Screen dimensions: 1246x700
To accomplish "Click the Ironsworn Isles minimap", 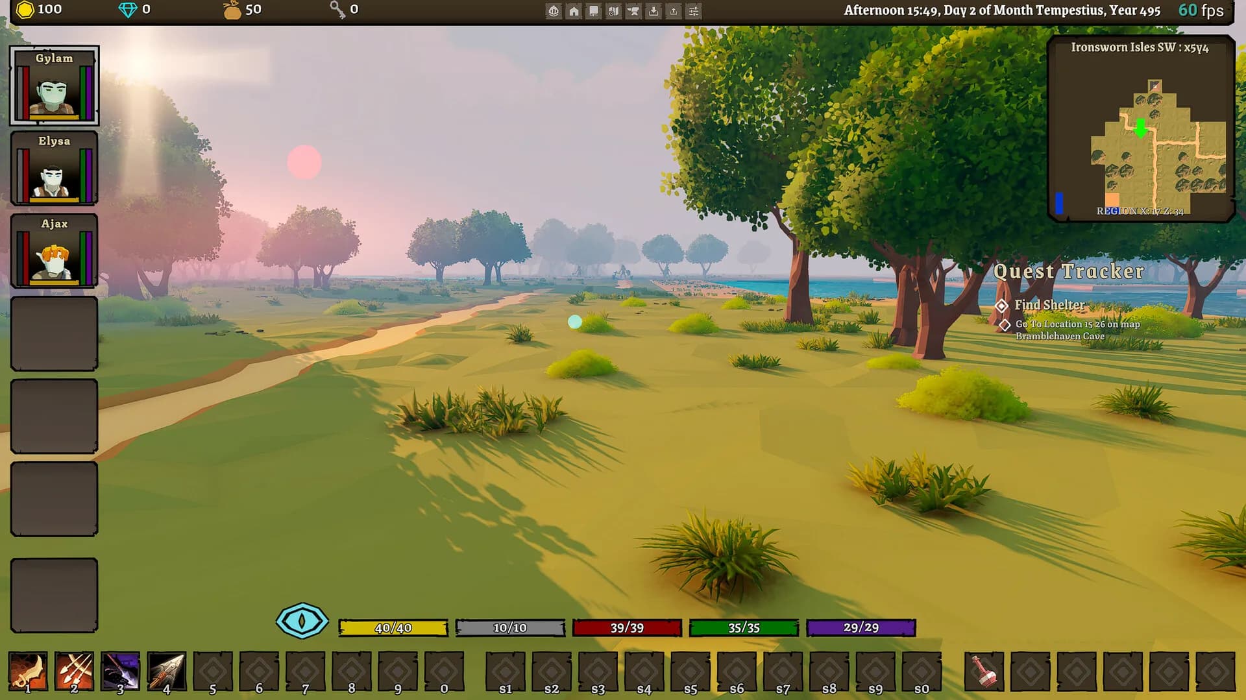I will (x=1141, y=129).
